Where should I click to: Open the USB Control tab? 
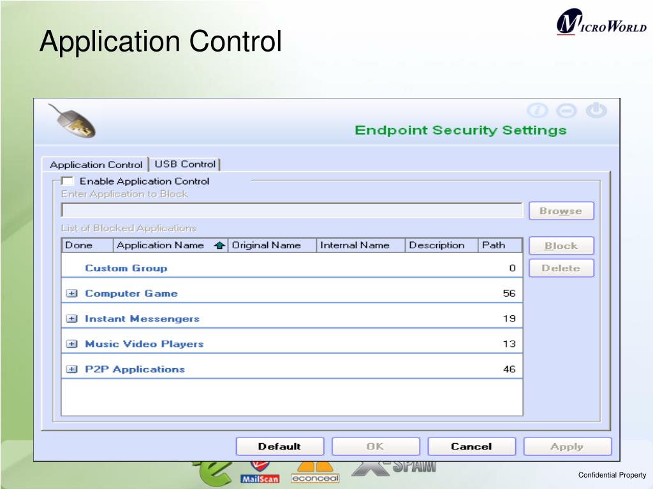click(x=185, y=164)
